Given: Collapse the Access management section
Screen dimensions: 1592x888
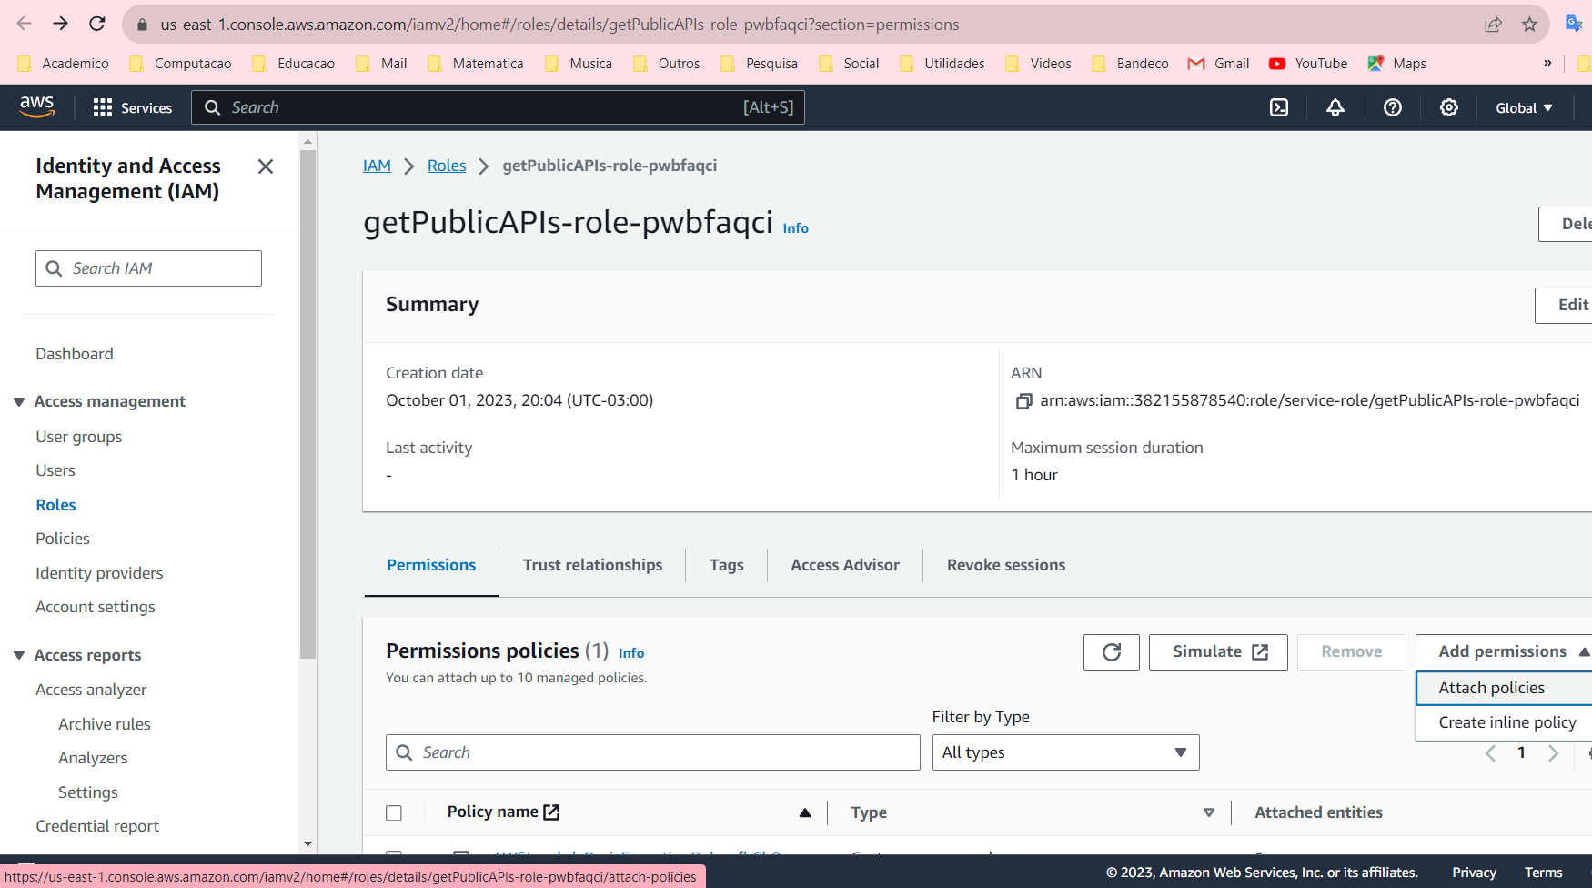Looking at the screenshot, I should pyautogui.click(x=19, y=401).
